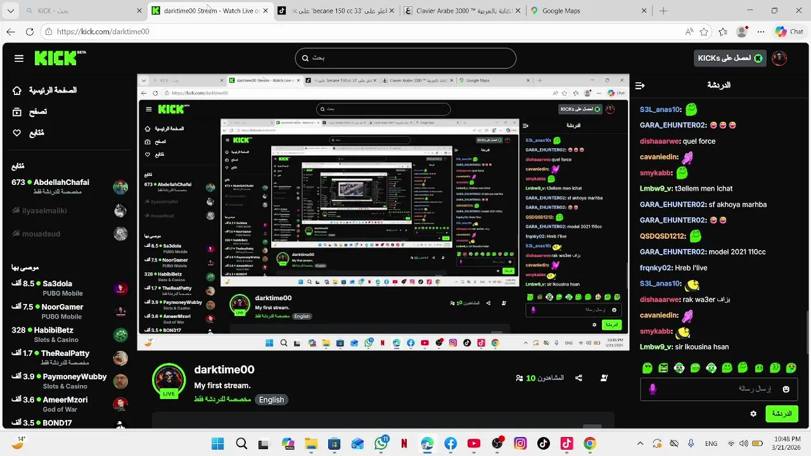Open the مخصصة للدردشة فقط category link
The width and height of the screenshot is (811, 456).
click(223, 400)
